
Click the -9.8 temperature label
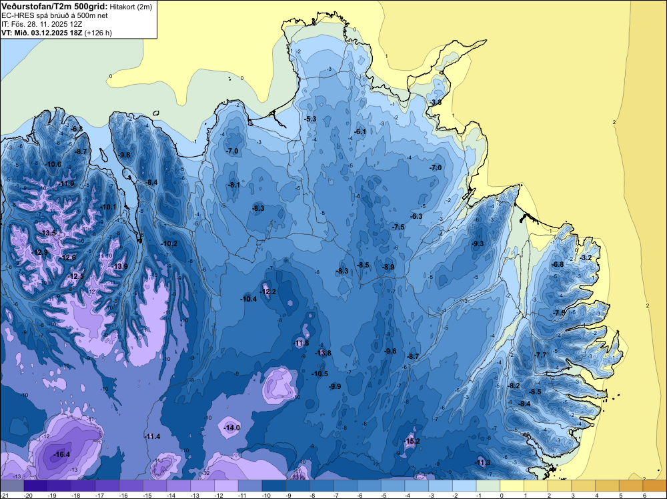click(x=125, y=155)
